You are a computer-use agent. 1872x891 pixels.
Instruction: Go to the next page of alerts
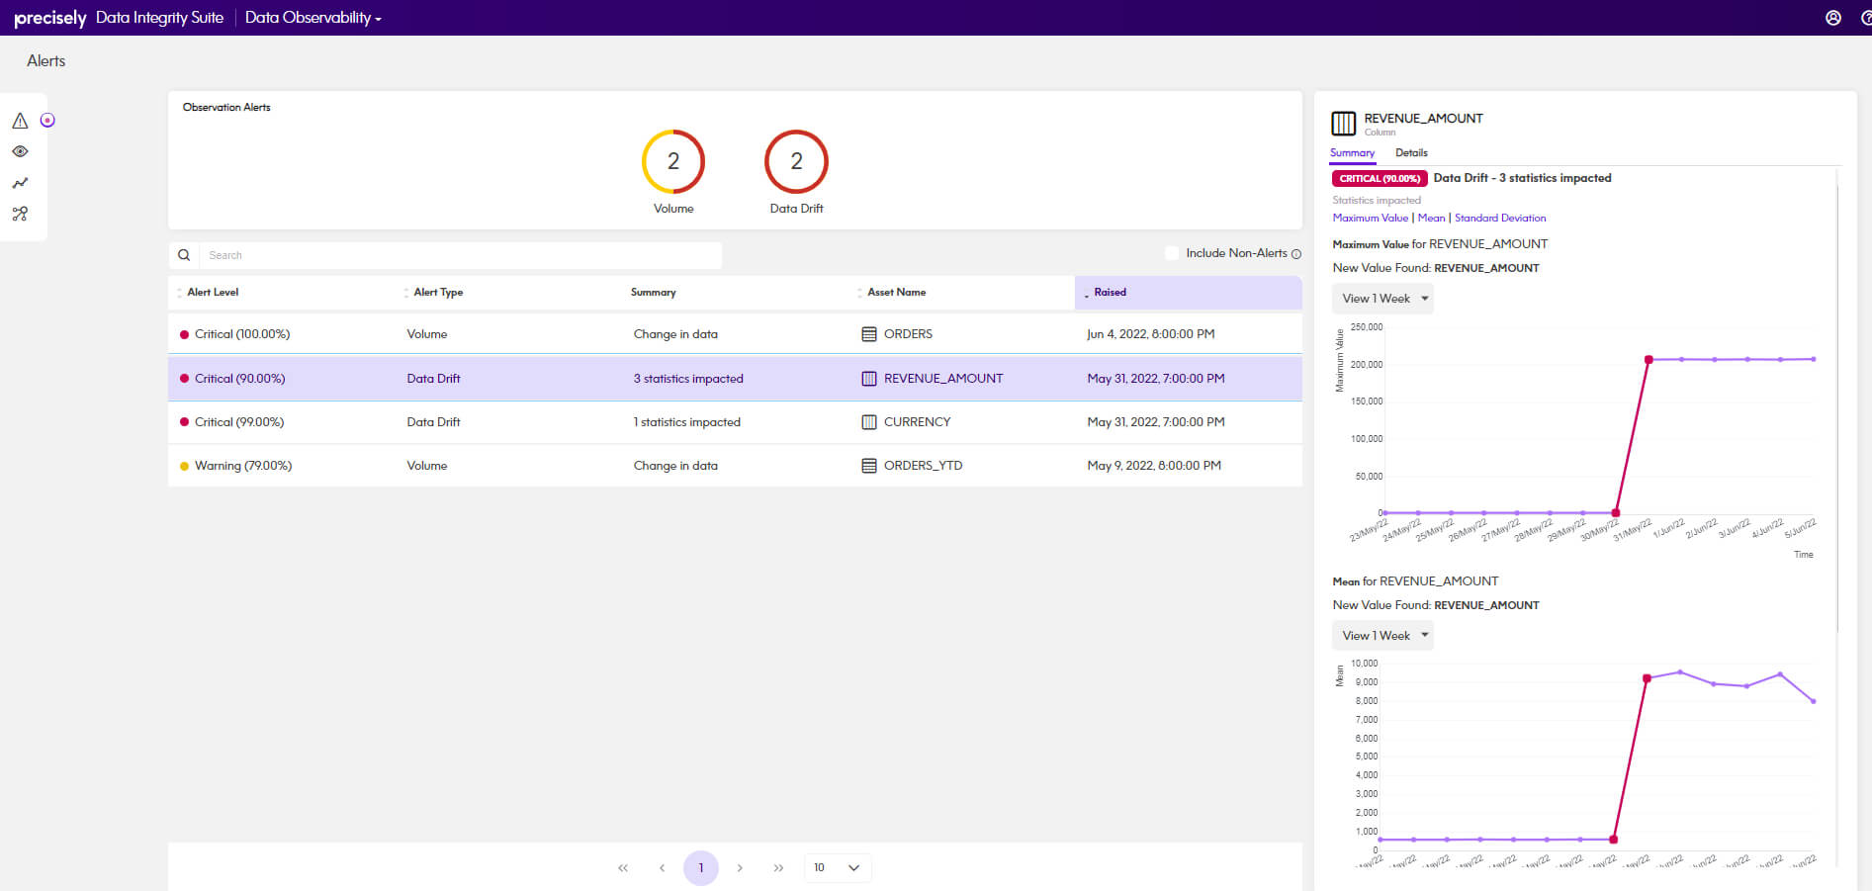click(740, 868)
